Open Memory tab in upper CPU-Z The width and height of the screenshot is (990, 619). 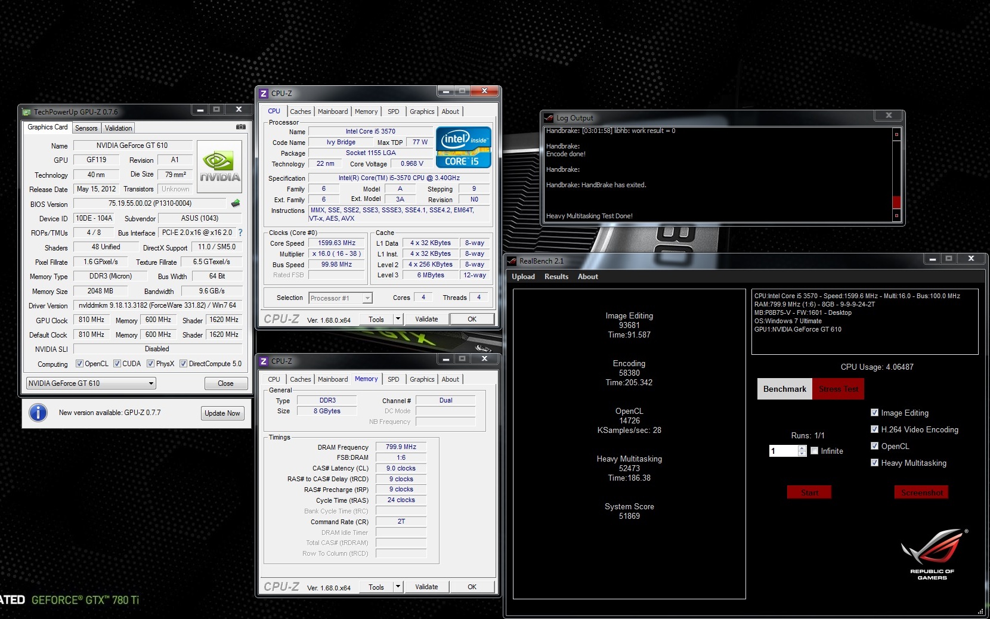[x=366, y=112]
